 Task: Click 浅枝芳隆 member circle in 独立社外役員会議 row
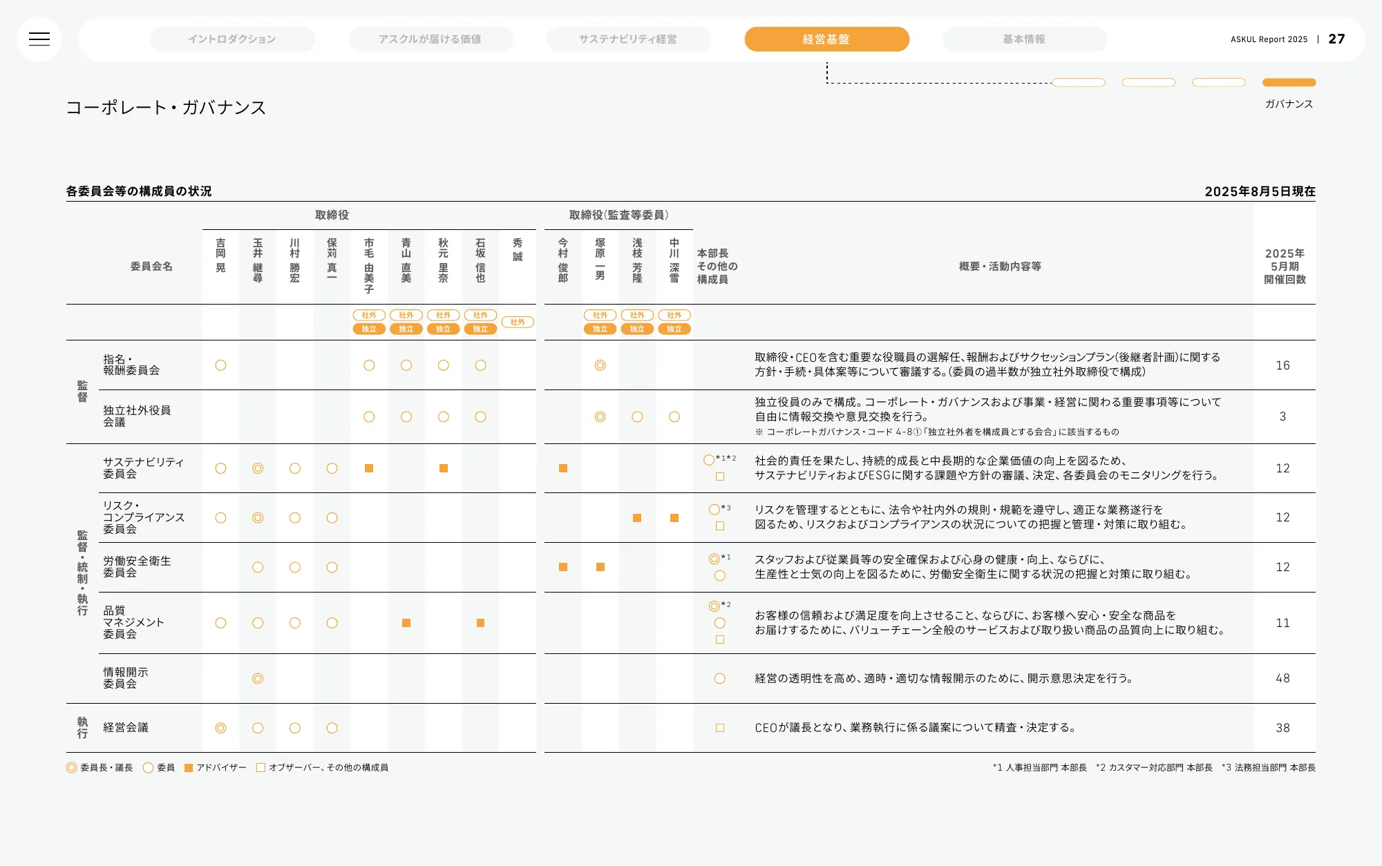point(637,417)
